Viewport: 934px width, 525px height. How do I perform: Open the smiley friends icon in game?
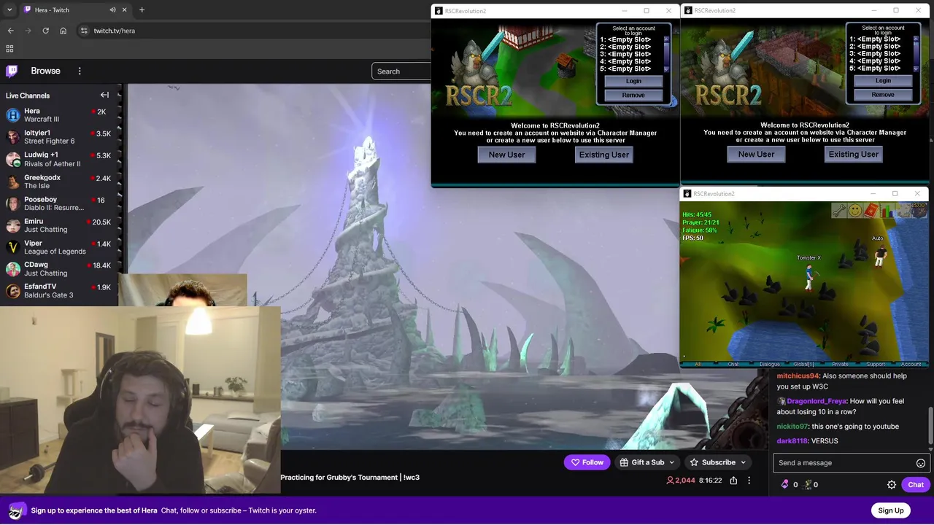click(855, 211)
